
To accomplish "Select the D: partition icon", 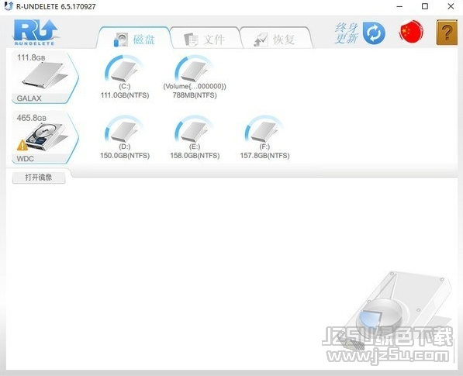I will click(x=124, y=129).
